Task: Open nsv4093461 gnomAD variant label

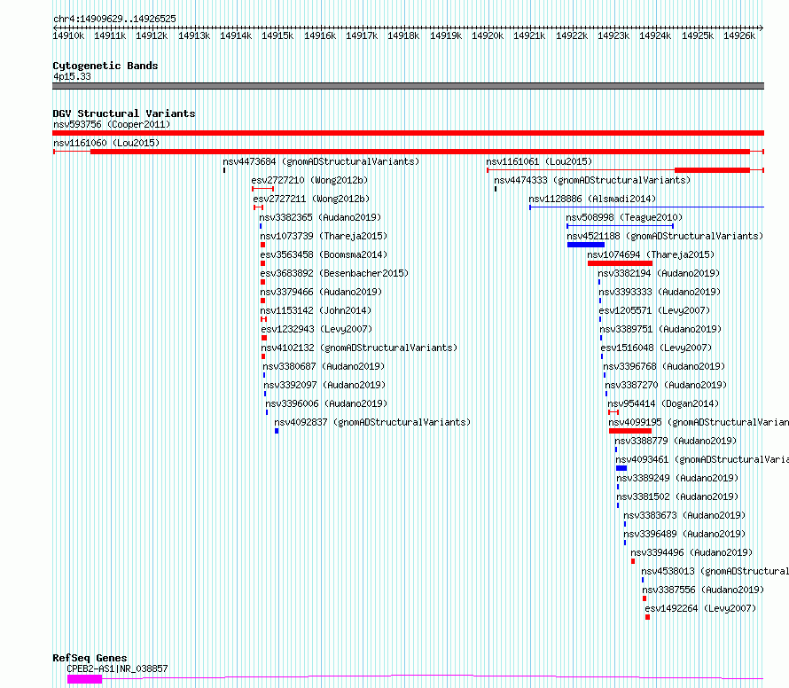Action: pos(702,459)
